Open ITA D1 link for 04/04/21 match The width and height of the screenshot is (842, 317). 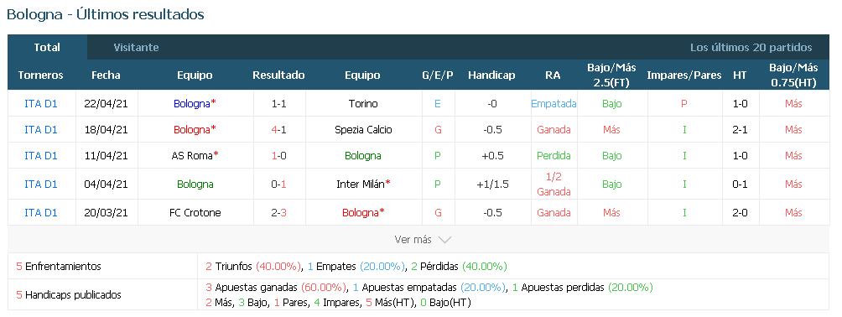tap(41, 184)
